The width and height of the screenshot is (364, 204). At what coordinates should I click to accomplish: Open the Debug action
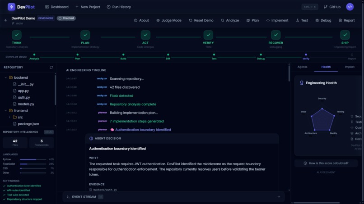tap(323, 20)
